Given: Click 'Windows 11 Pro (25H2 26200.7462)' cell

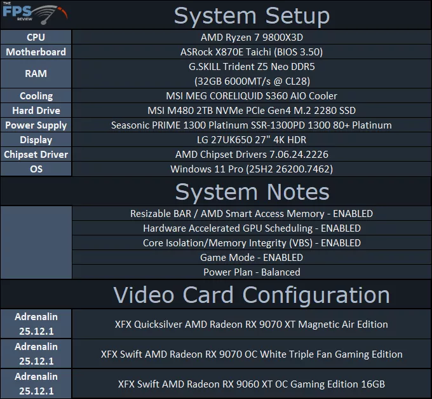Looking at the screenshot, I should pyautogui.click(x=252, y=169).
